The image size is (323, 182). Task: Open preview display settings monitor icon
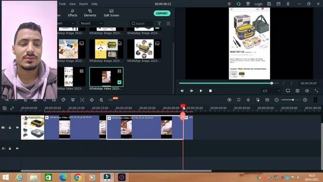point(288,91)
